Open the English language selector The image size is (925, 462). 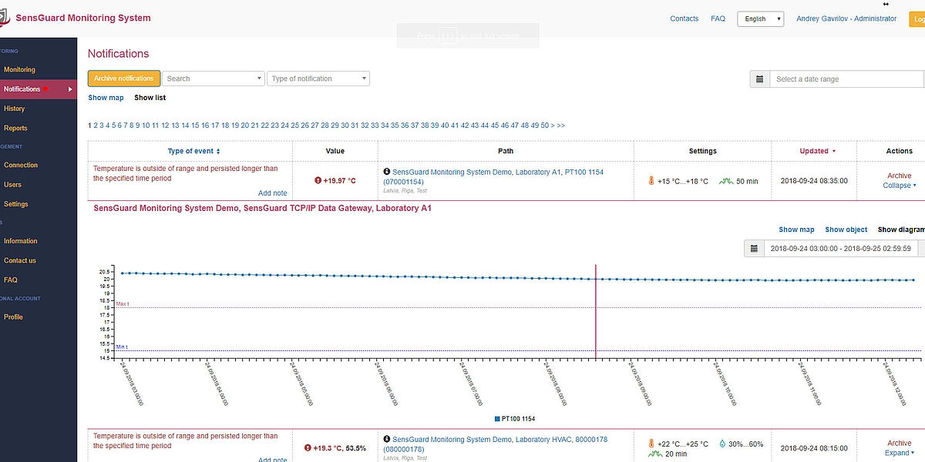click(x=760, y=18)
